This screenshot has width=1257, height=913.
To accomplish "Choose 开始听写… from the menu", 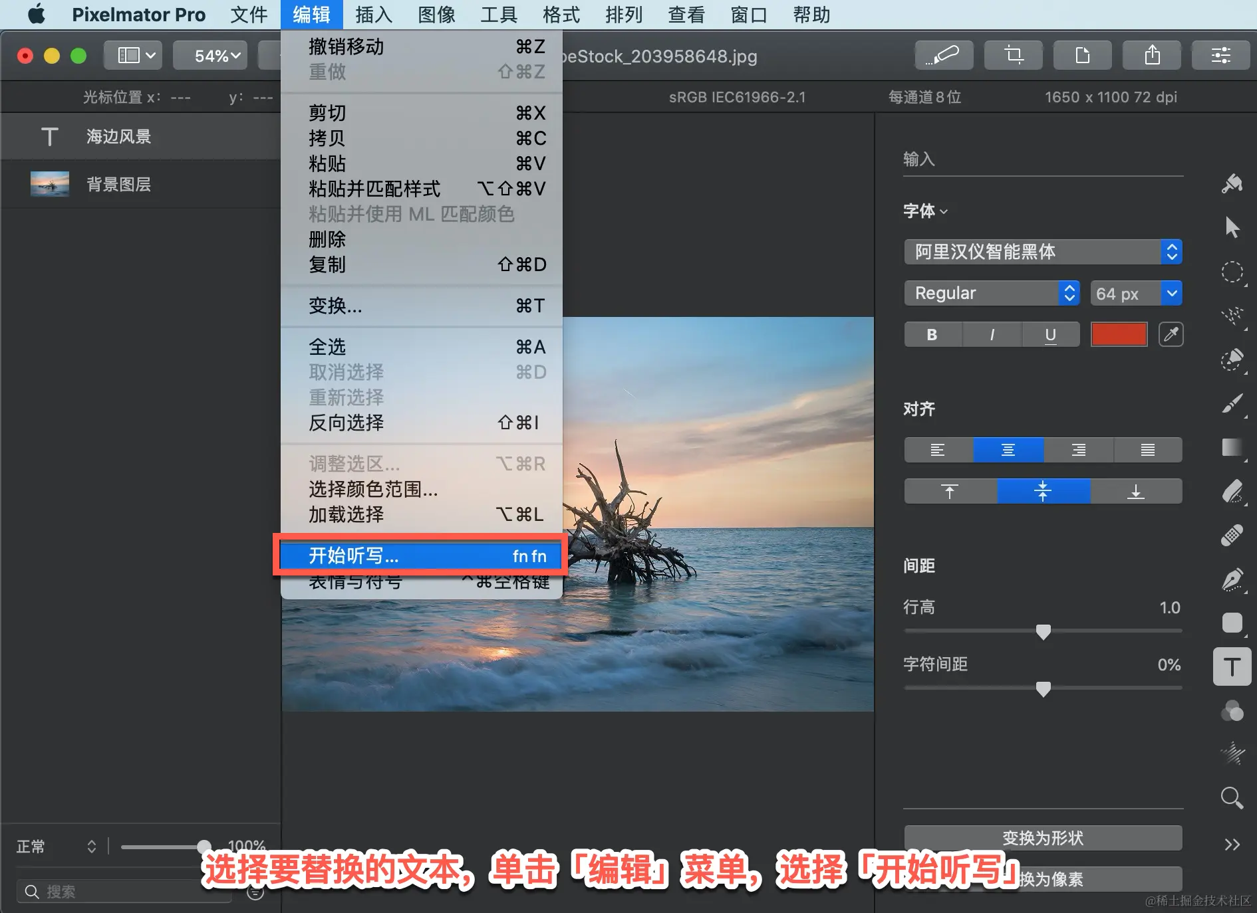I will coord(421,556).
